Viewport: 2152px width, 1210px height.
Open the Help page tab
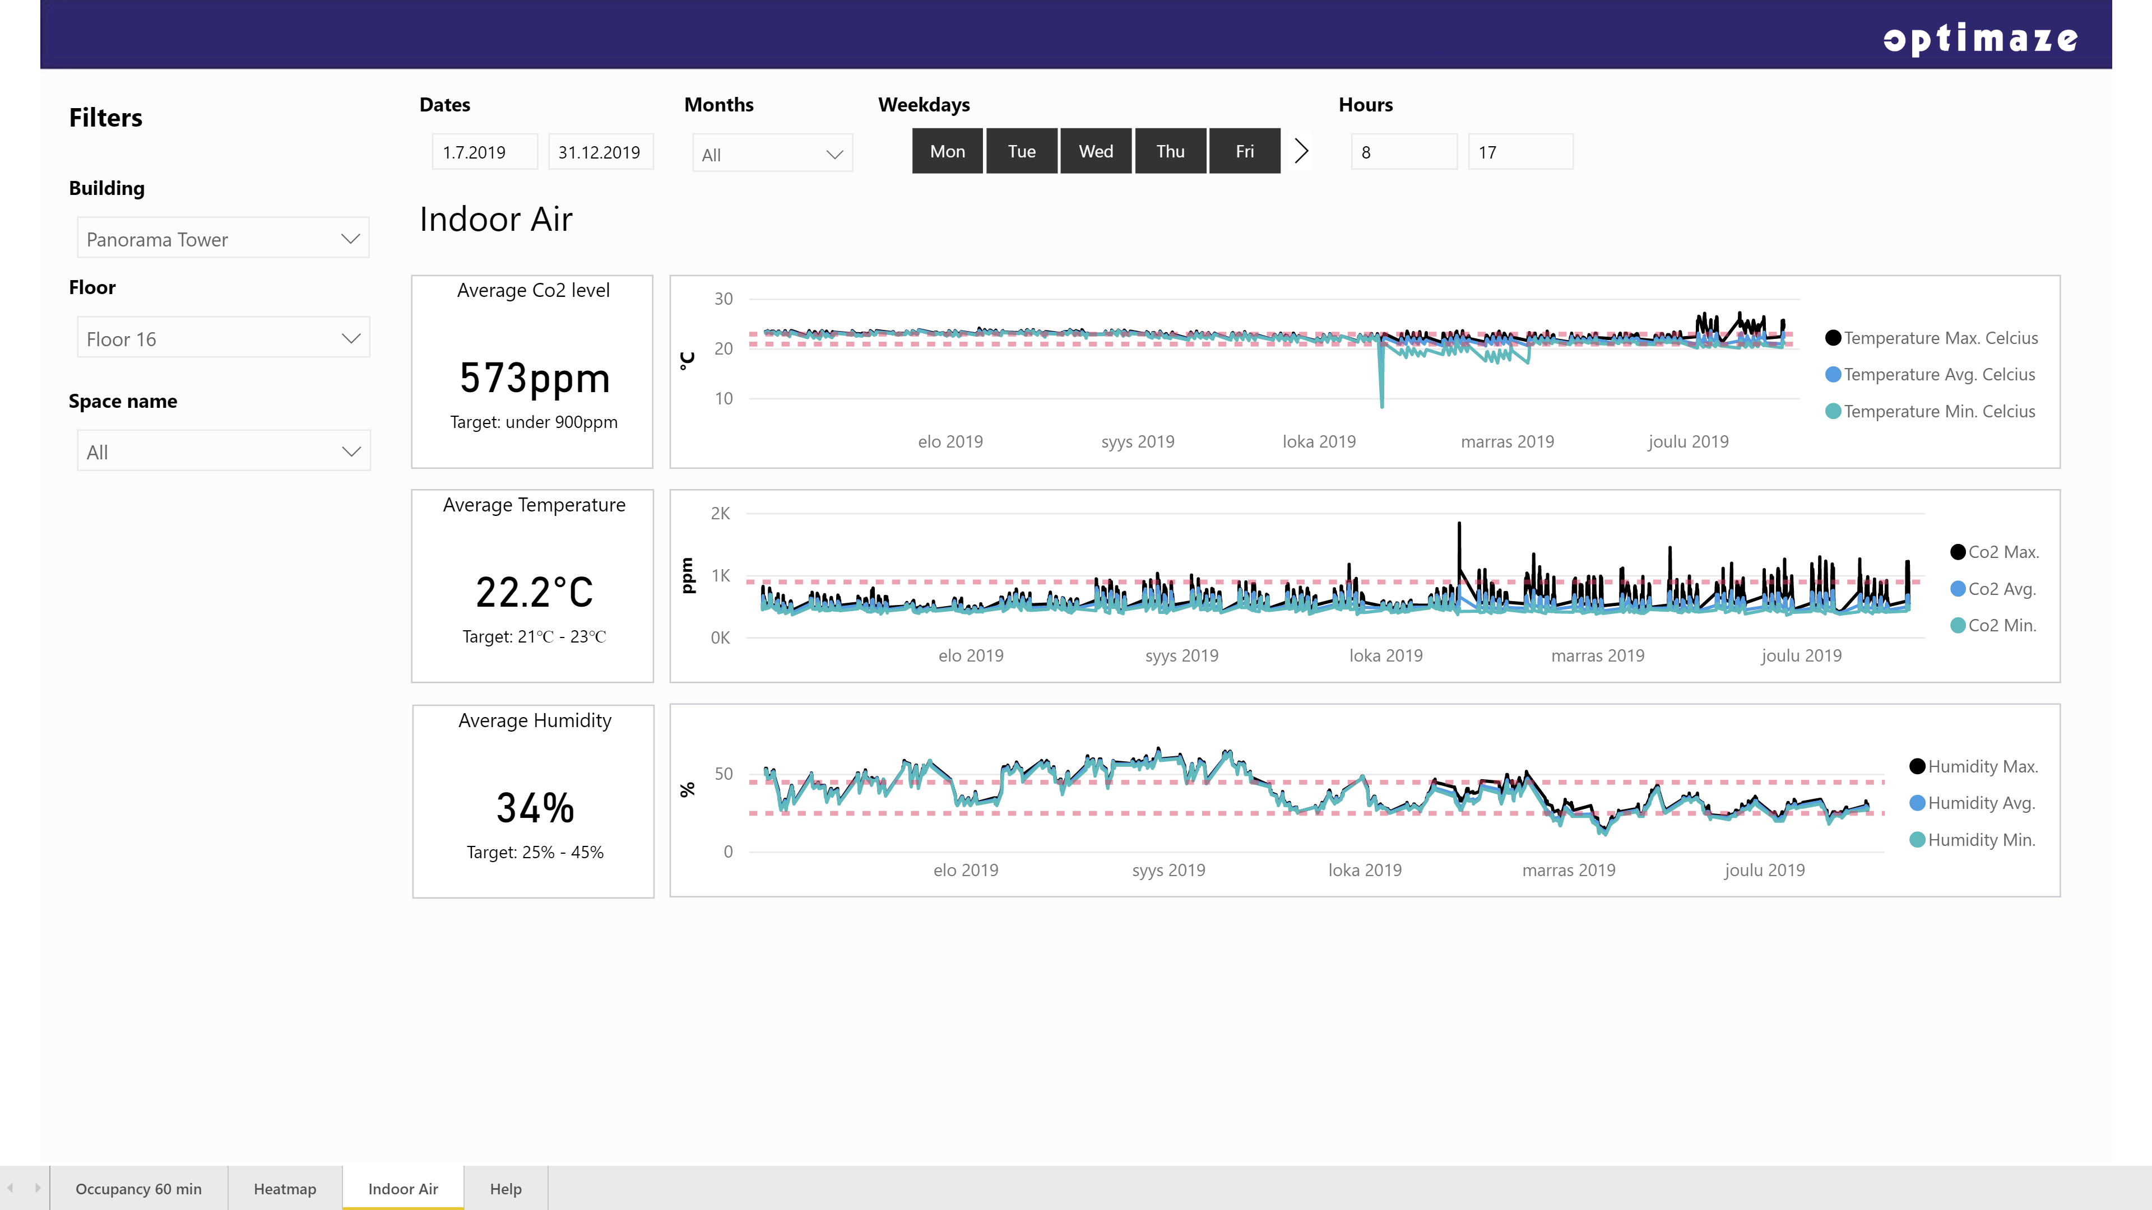click(505, 1188)
